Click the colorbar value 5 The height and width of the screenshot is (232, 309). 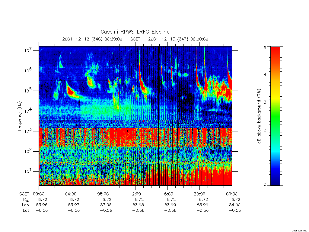[265, 47]
